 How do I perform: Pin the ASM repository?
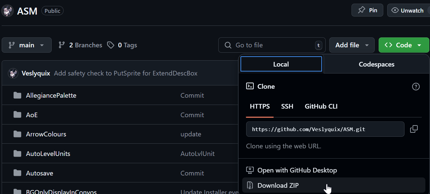tap(367, 10)
